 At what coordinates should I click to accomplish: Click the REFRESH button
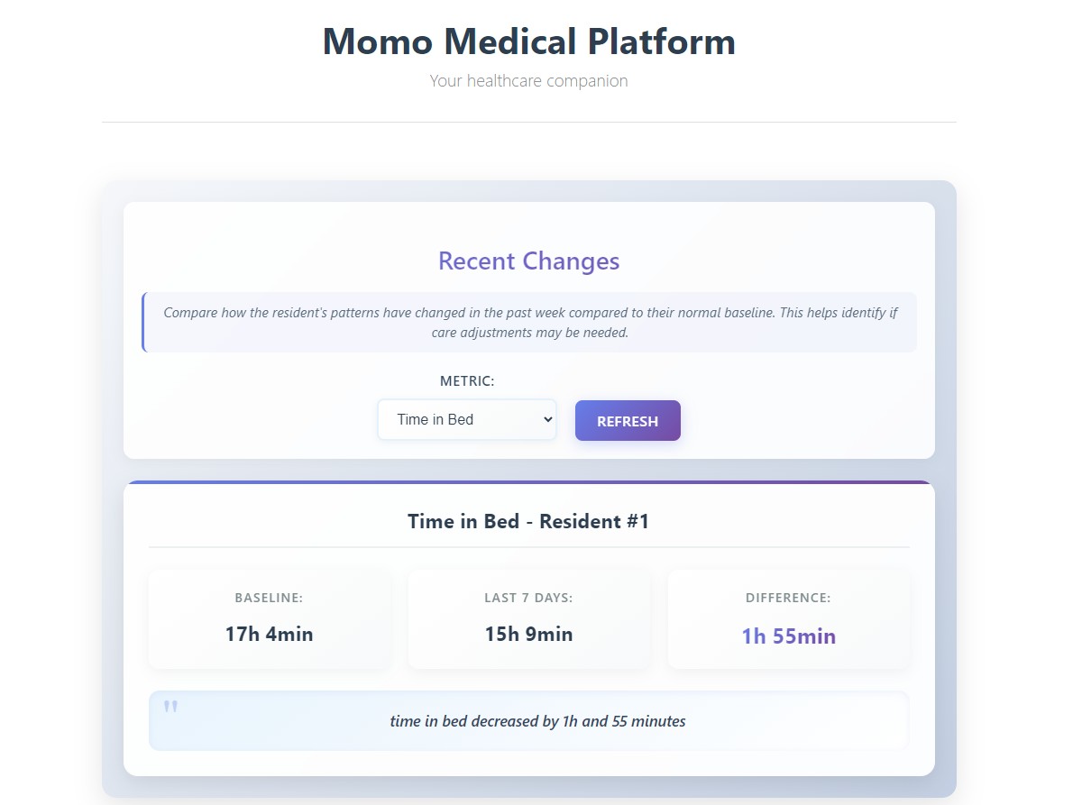click(x=628, y=421)
